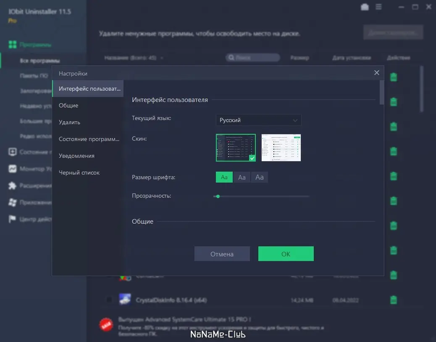Image resolution: width=436 pixels, height=342 pixels.
Task: Choose the medium font size Aa
Action: pos(242,177)
